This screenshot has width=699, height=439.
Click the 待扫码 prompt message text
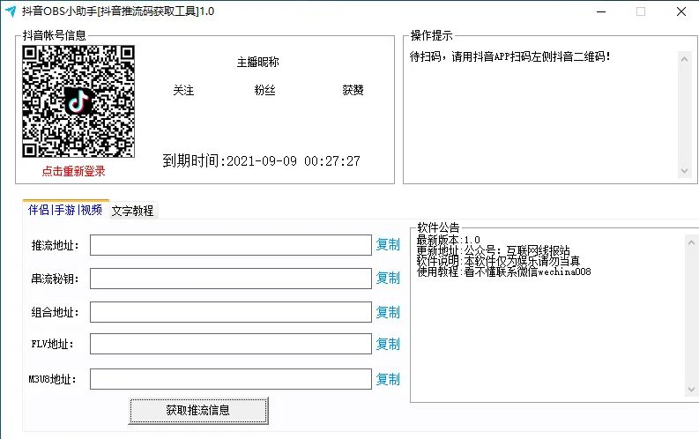[510, 56]
